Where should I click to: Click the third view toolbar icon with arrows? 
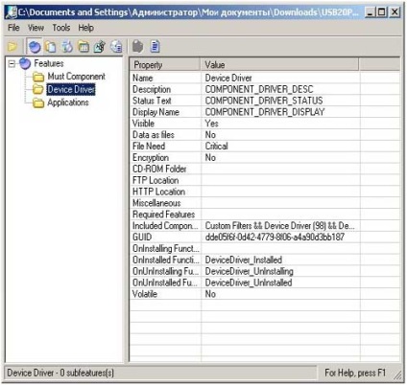pyautogui.click(x=67, y=47)
